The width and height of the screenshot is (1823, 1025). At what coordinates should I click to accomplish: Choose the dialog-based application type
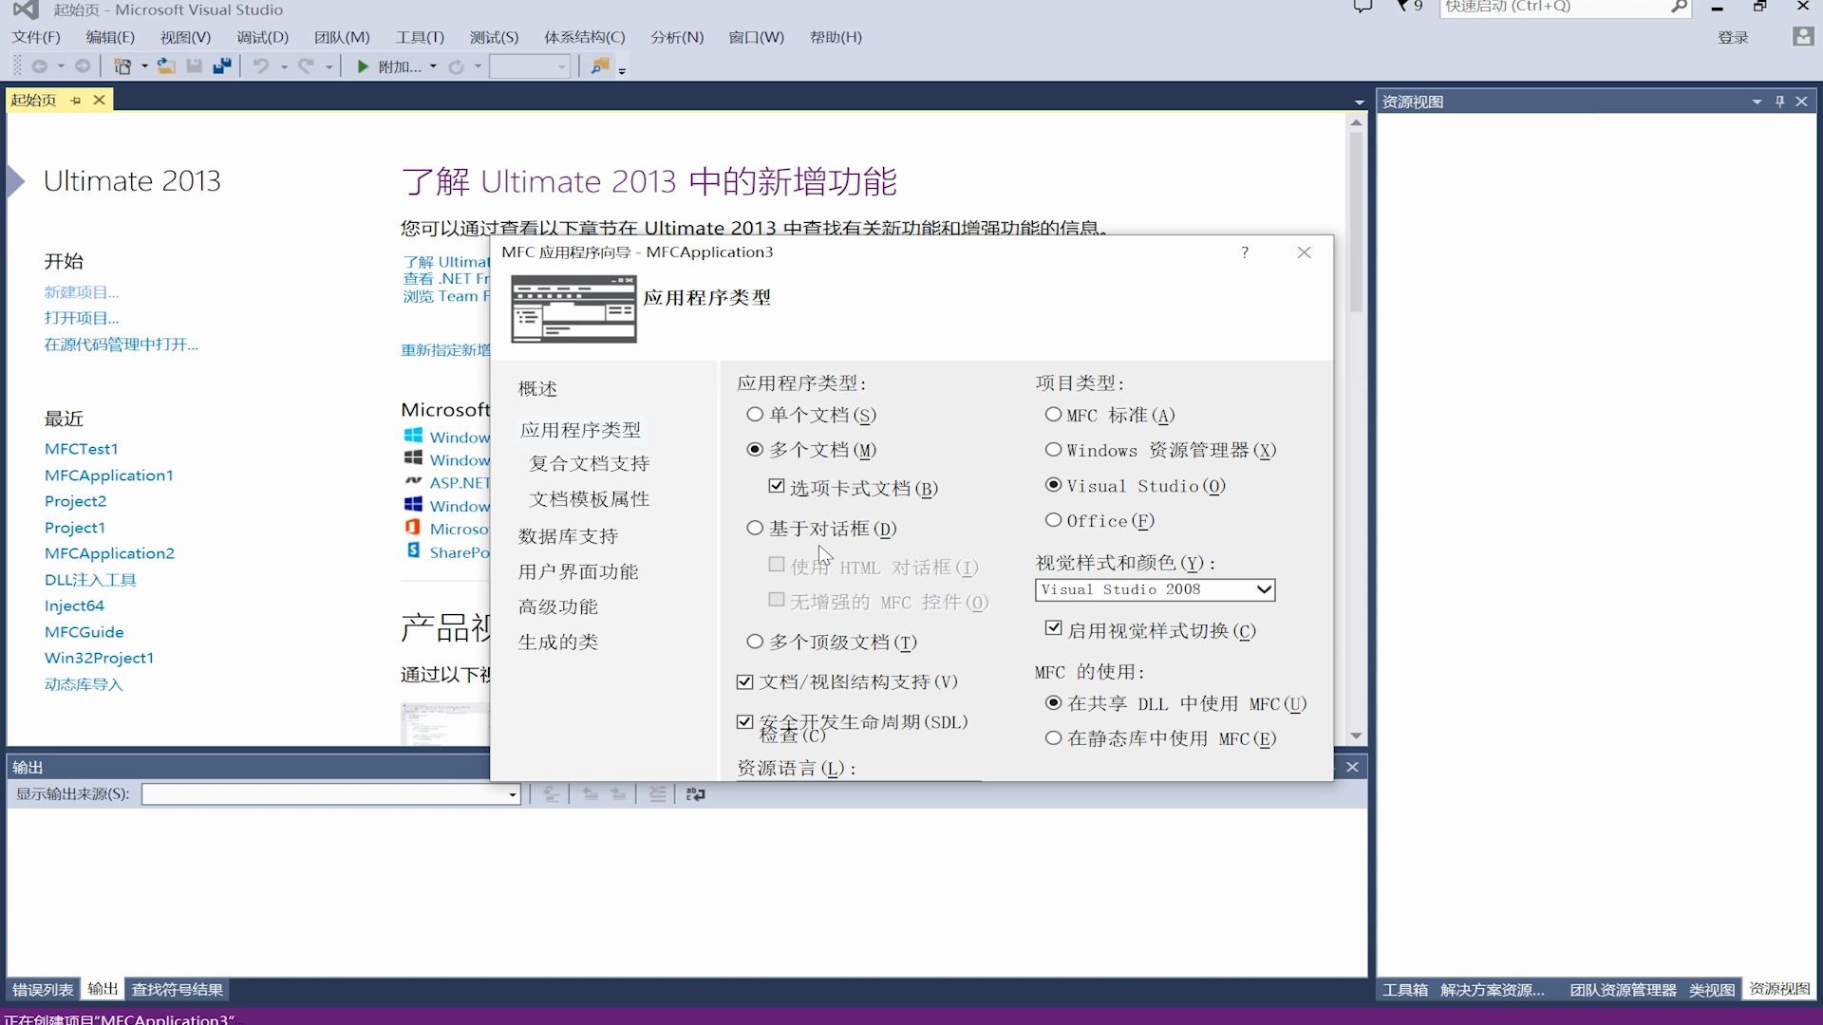(x=755, y=528)
